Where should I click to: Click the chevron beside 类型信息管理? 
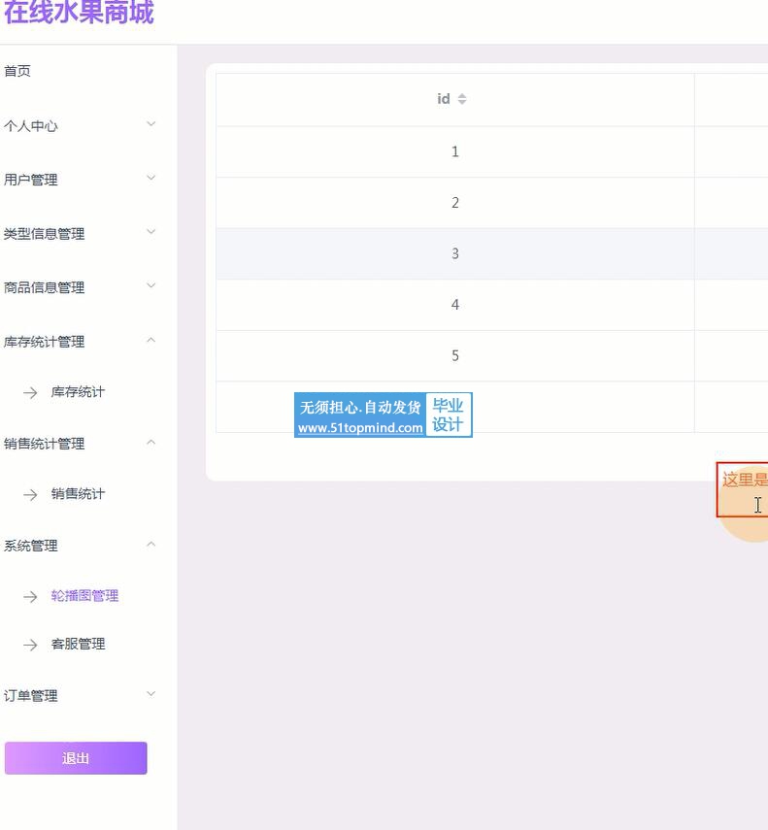[x=150, y=232]
